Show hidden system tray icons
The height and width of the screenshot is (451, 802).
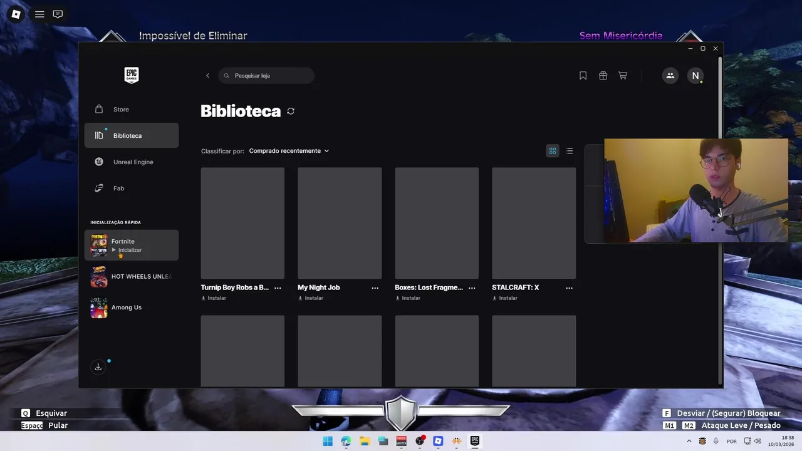689,441
